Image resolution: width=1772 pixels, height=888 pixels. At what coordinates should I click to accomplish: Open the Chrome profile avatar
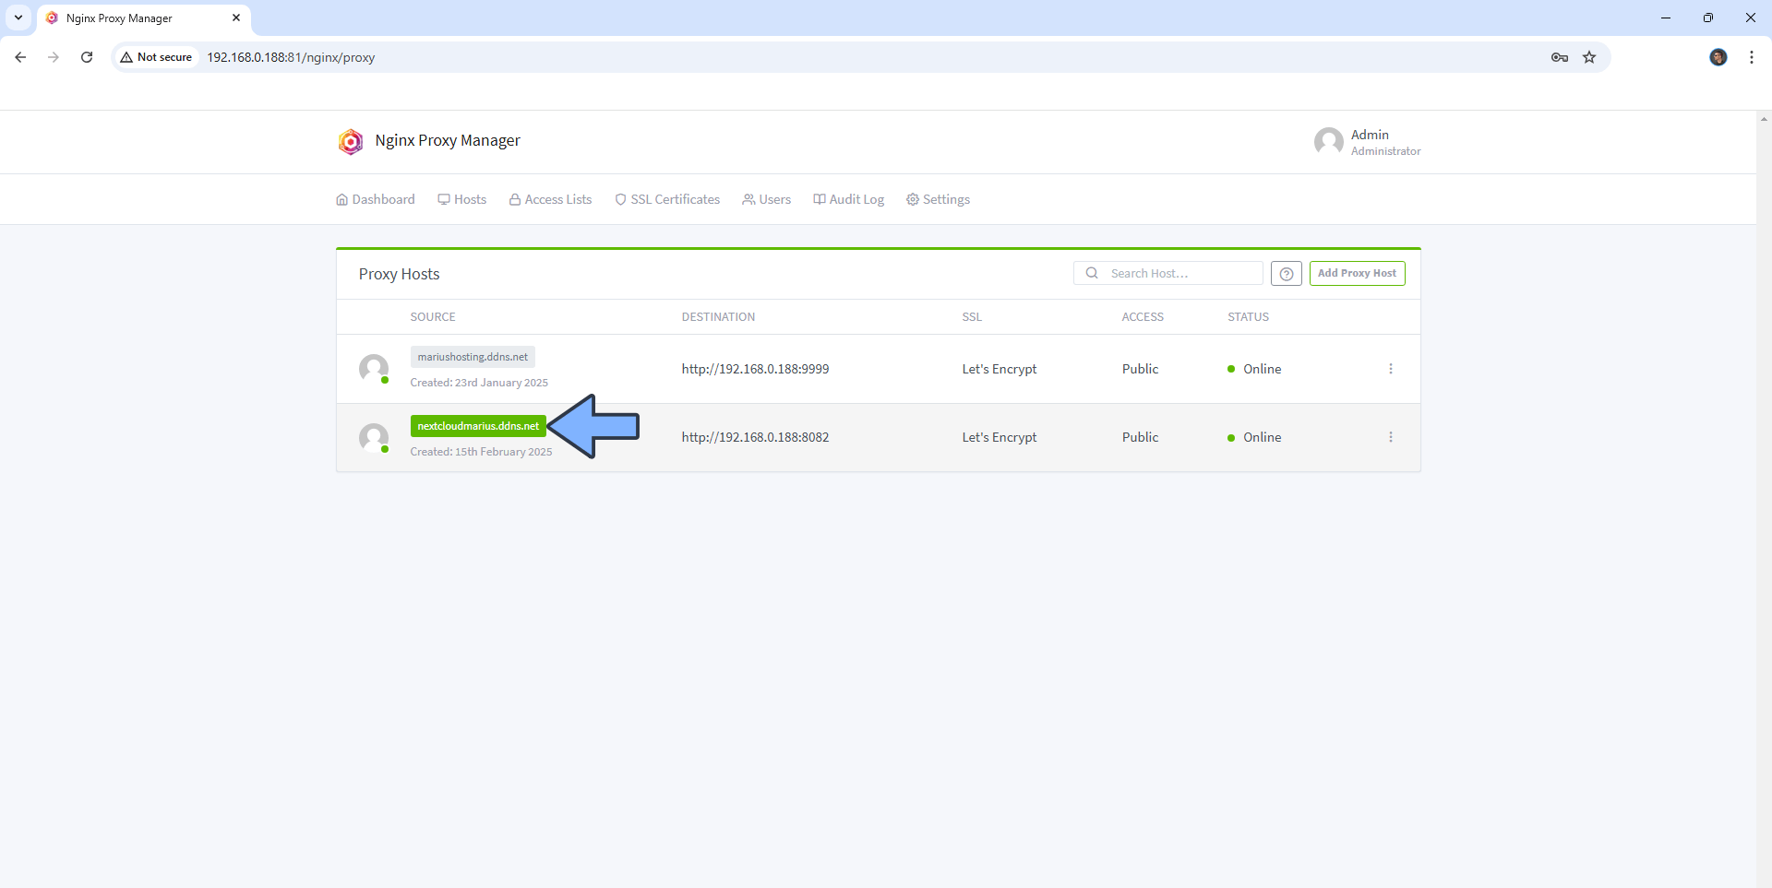click(x=1718, y=57)
